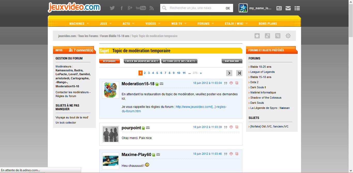Click the REPONDRE button
The width and height of the screenshot is (353, 173).
(x=110, y=61)
